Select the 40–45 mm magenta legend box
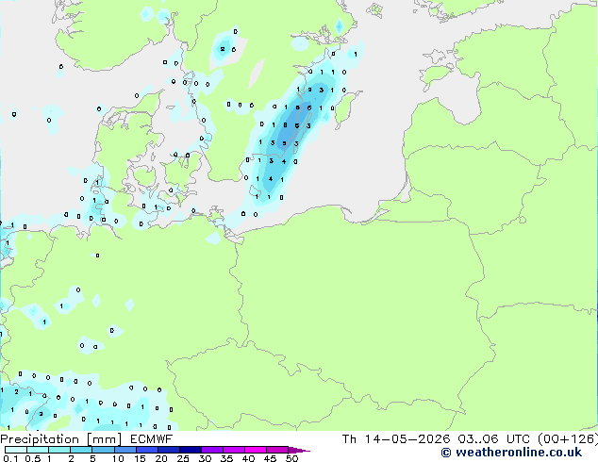598x462 pixels. tap(256, 450)
